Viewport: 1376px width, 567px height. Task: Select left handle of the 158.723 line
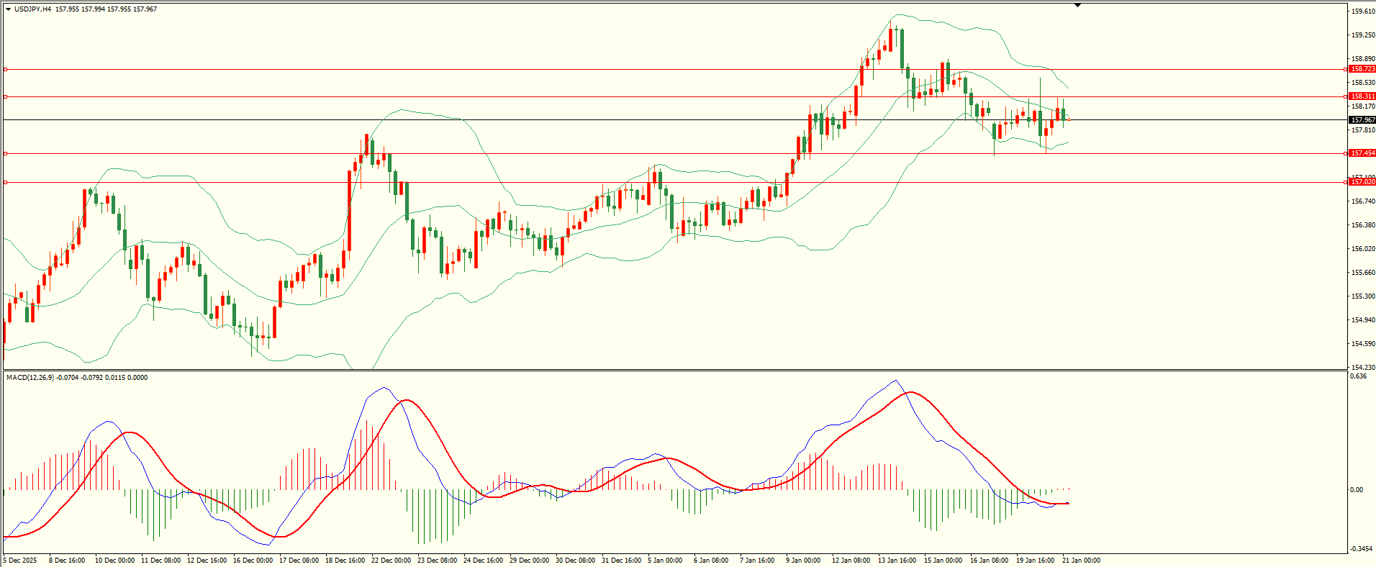pyautogui.click(x=6, y=70)
